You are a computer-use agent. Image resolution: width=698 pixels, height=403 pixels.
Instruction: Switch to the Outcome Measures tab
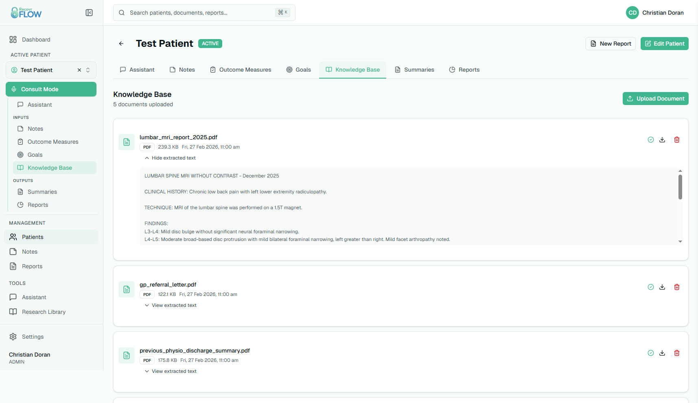(240, 70)
